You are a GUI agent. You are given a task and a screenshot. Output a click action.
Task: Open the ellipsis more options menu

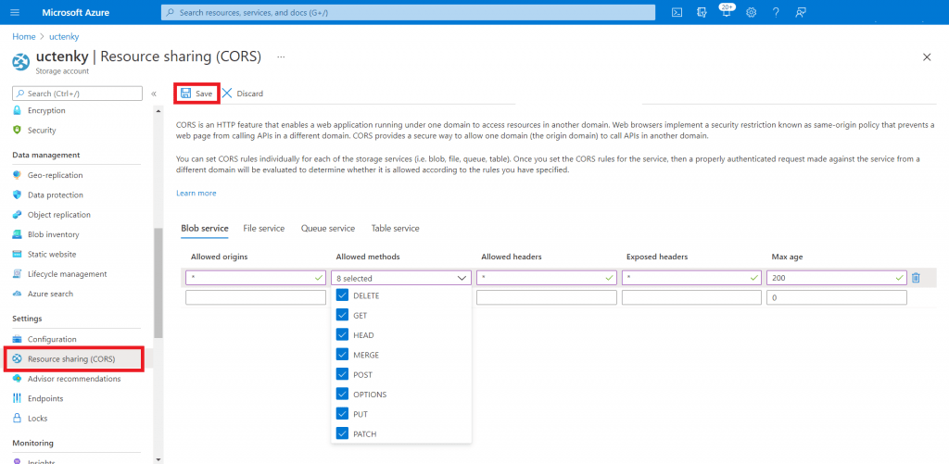(281, 57)
